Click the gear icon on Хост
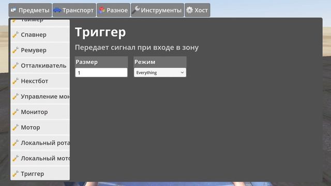This screenshot has height=186, width=331. tap(190, 10)
